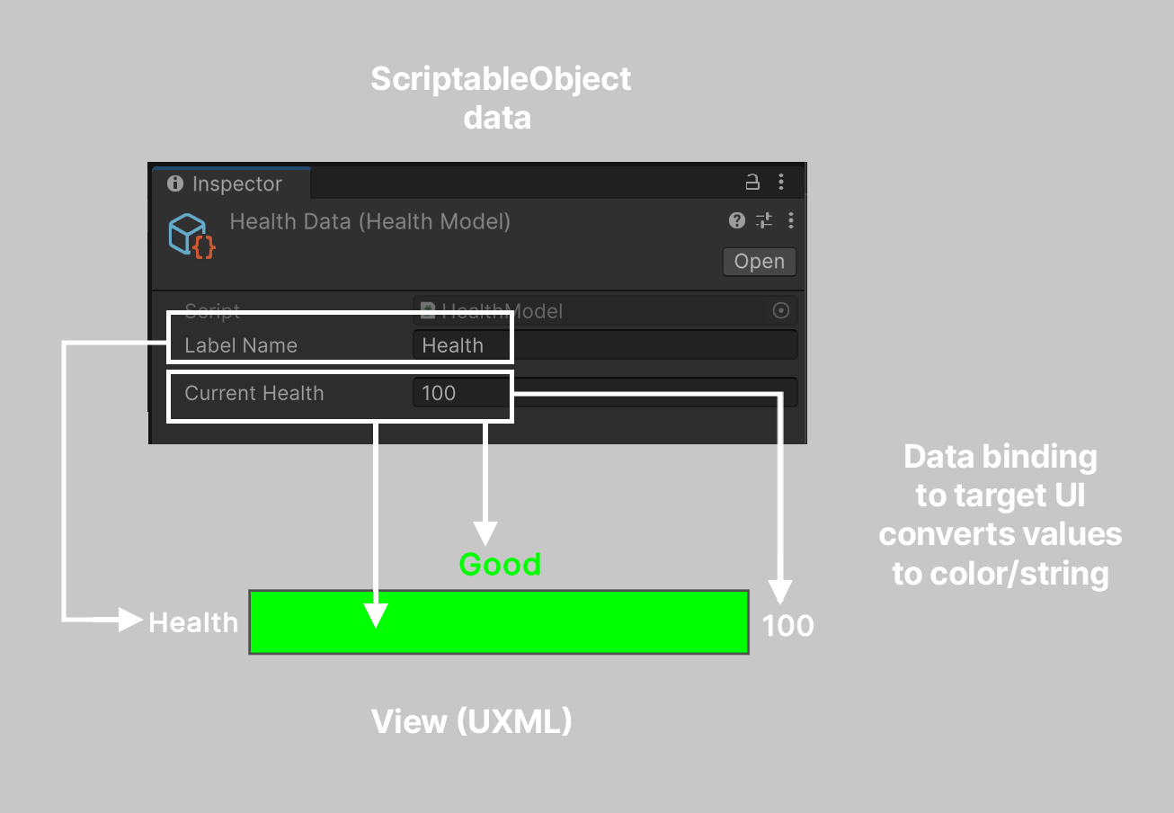Click the Label Name text field

(604, 345)
